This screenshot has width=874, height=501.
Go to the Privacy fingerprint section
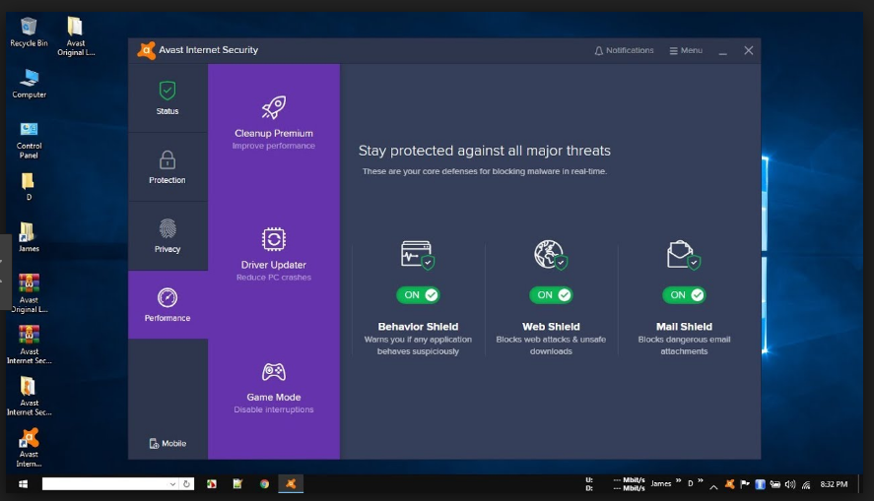pyautogui.click(x=168, y=235)
